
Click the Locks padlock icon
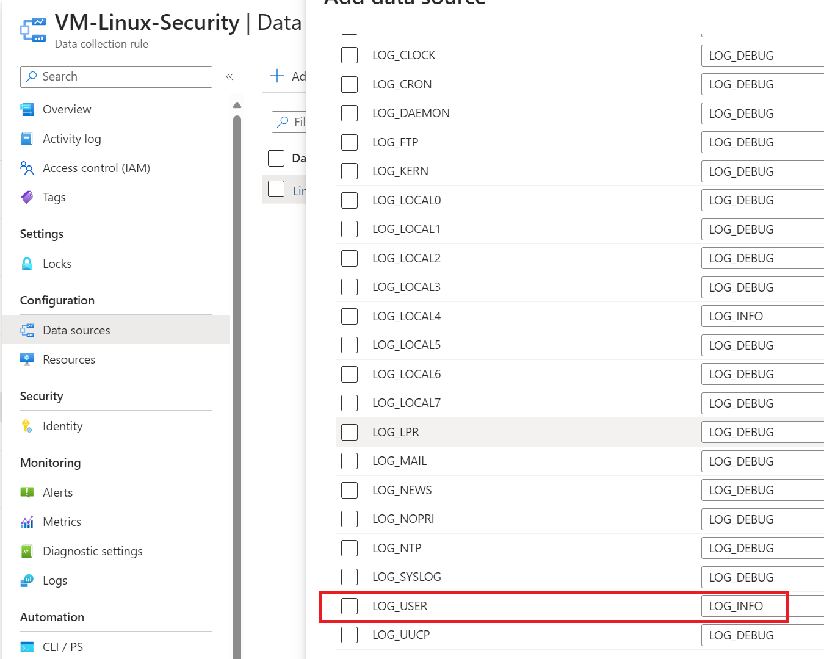pos(27,264)
